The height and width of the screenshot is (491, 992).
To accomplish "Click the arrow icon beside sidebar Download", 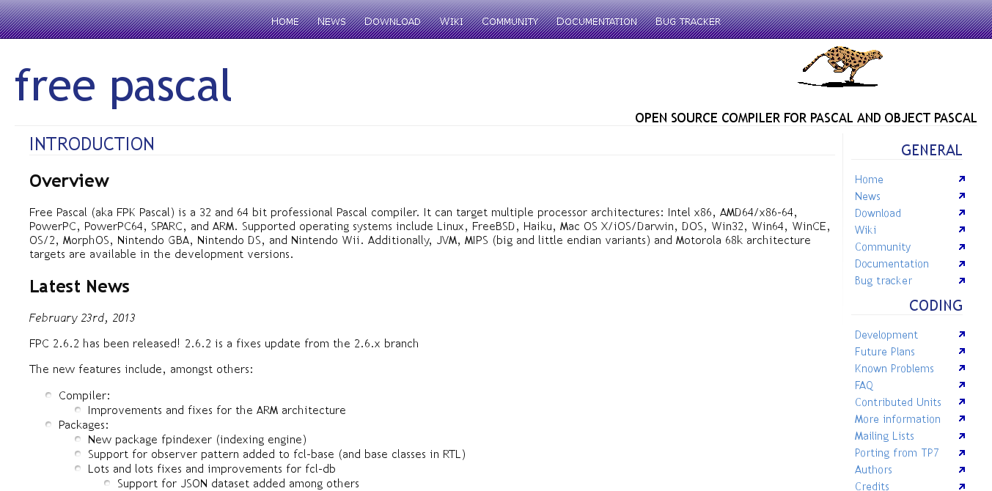I will pyautogui.click(x=962, y=213).
